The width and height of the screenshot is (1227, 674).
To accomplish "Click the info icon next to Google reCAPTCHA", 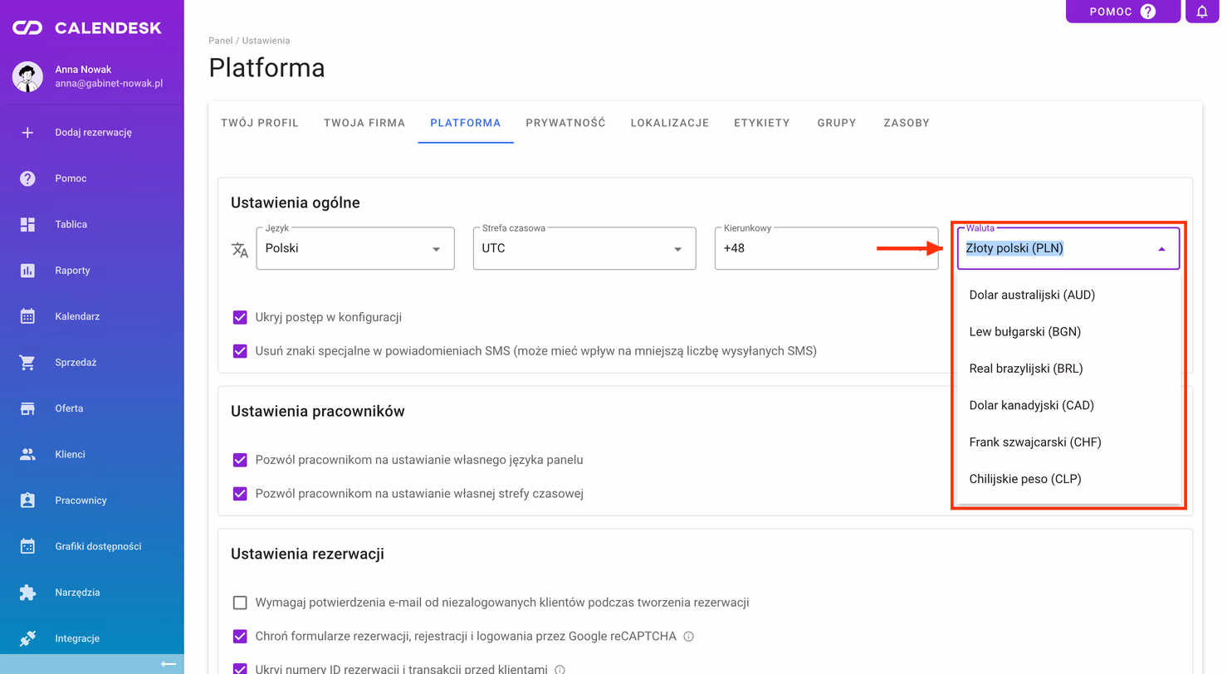I will point(688,637).
